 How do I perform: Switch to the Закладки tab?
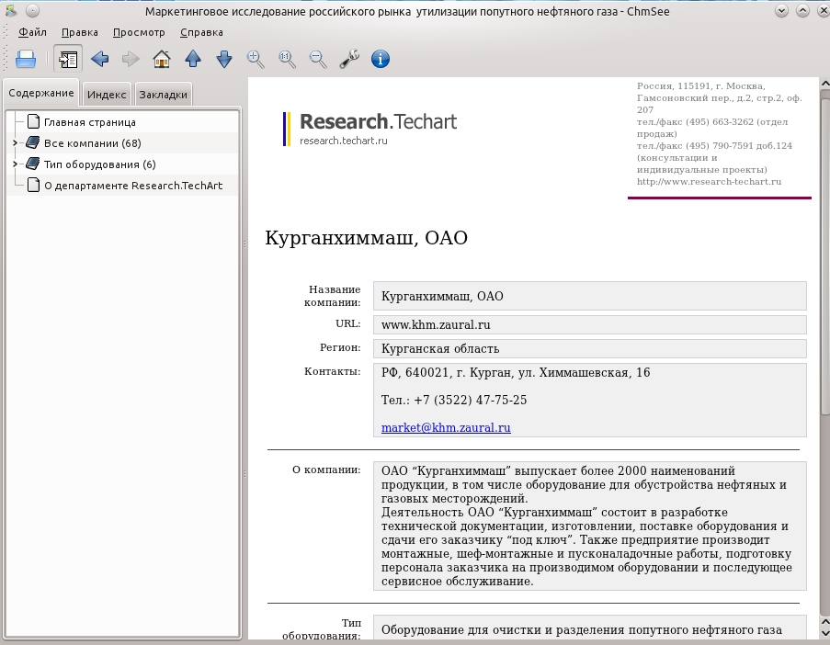tap(163, 95)
